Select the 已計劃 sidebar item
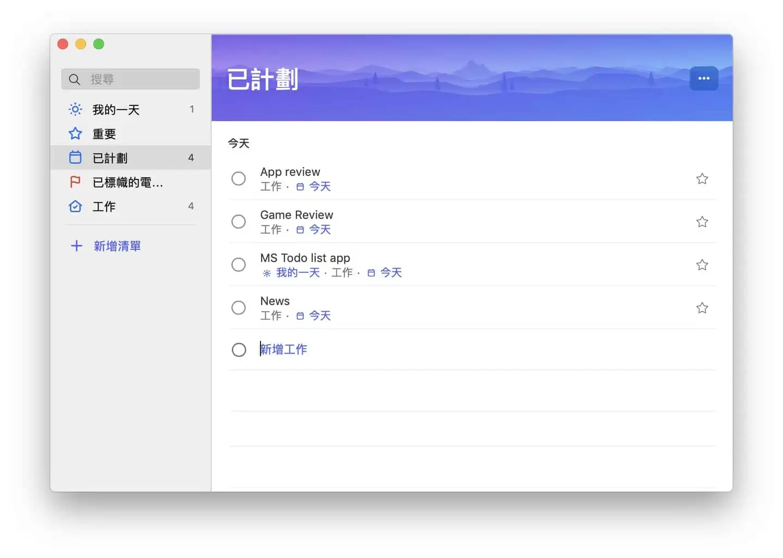 [x=110, y=158]
